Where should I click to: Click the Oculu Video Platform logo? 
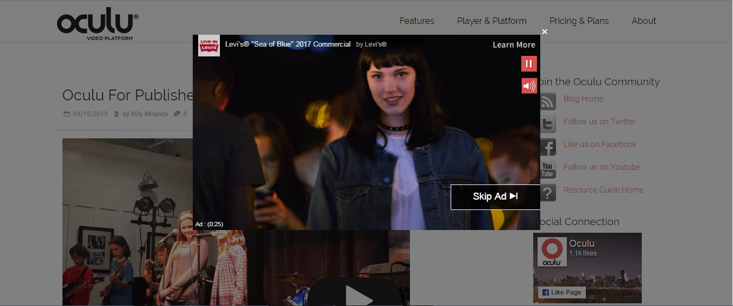click(x=98, y=25)
